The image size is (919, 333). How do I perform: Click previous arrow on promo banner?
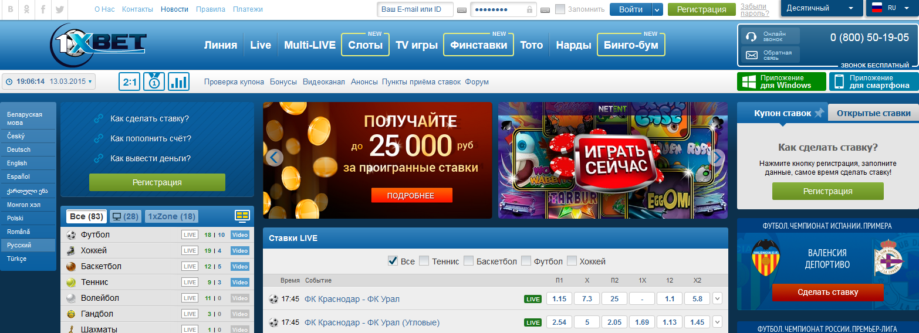point(275,158)
